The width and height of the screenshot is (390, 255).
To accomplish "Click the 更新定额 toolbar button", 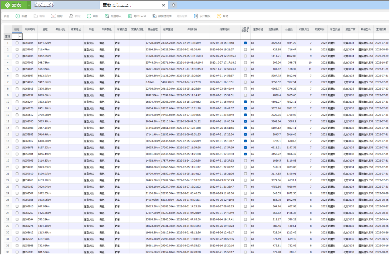I will coord(182,16).
